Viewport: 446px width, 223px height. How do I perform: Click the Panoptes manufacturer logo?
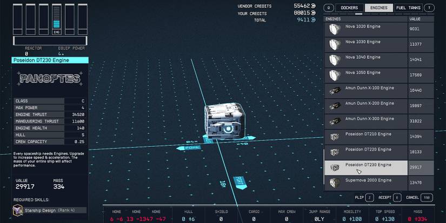[50, 79]
